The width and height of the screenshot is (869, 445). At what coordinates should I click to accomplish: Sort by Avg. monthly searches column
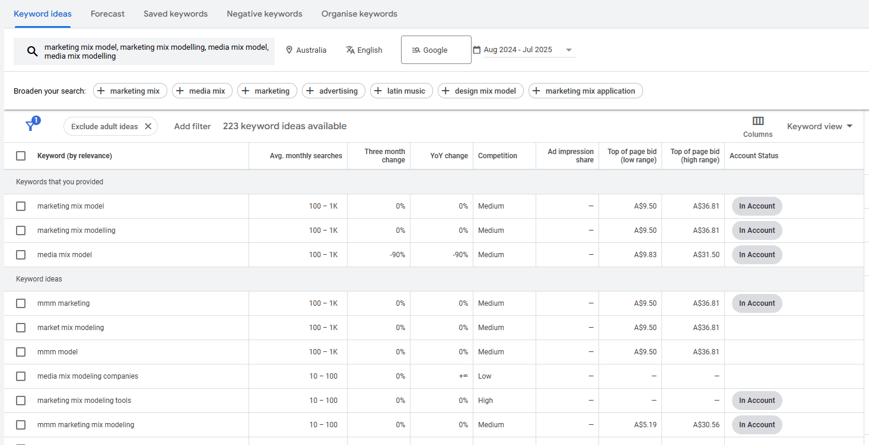(306, 156)
